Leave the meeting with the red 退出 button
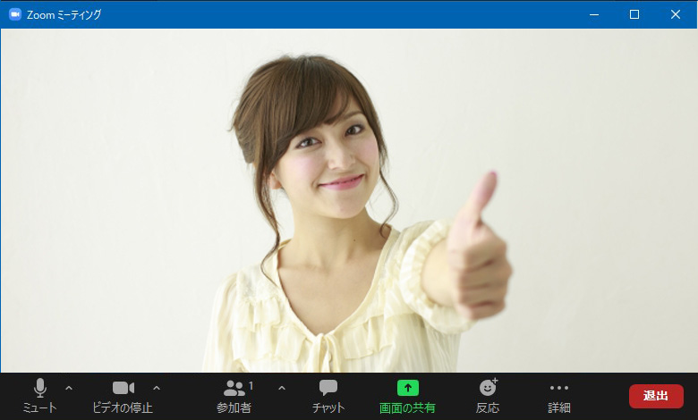Screen dimensions: 698x420 [656, 396]
